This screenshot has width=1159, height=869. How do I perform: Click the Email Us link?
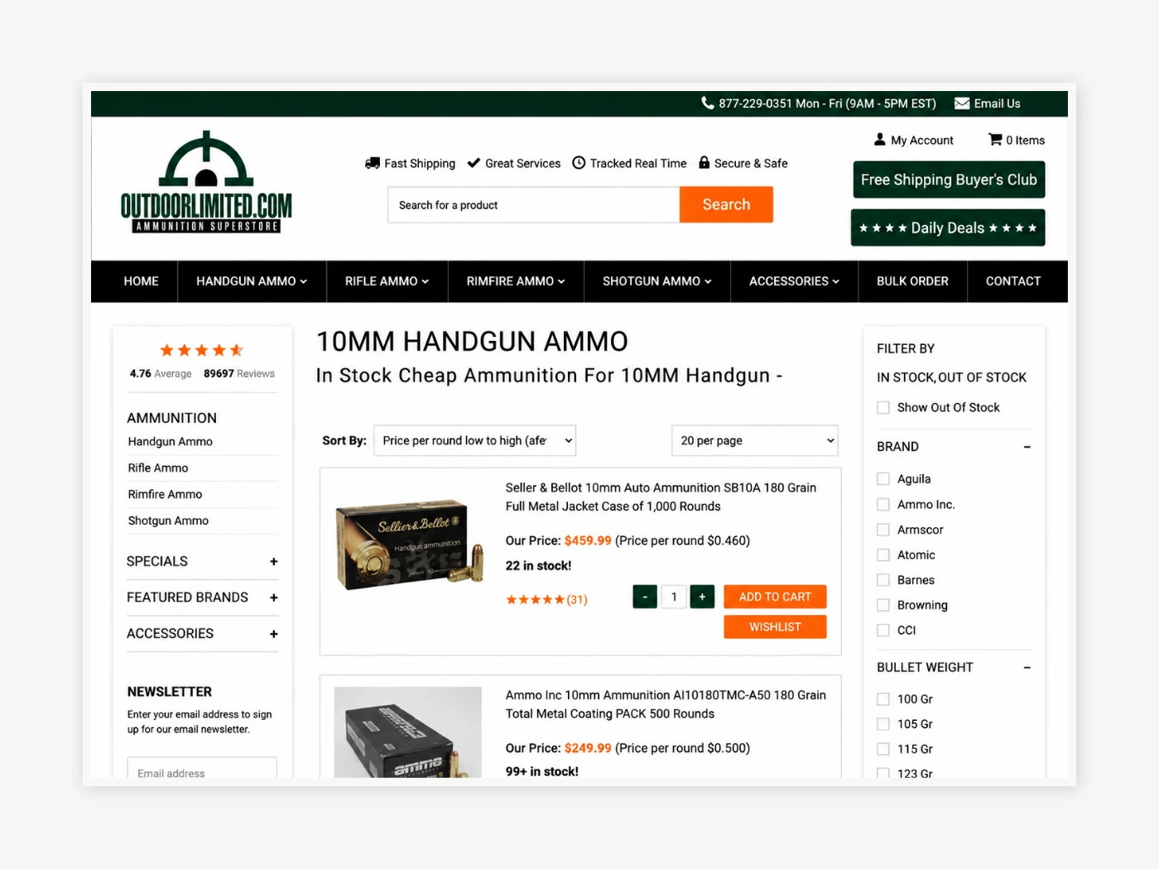(997, 103)
